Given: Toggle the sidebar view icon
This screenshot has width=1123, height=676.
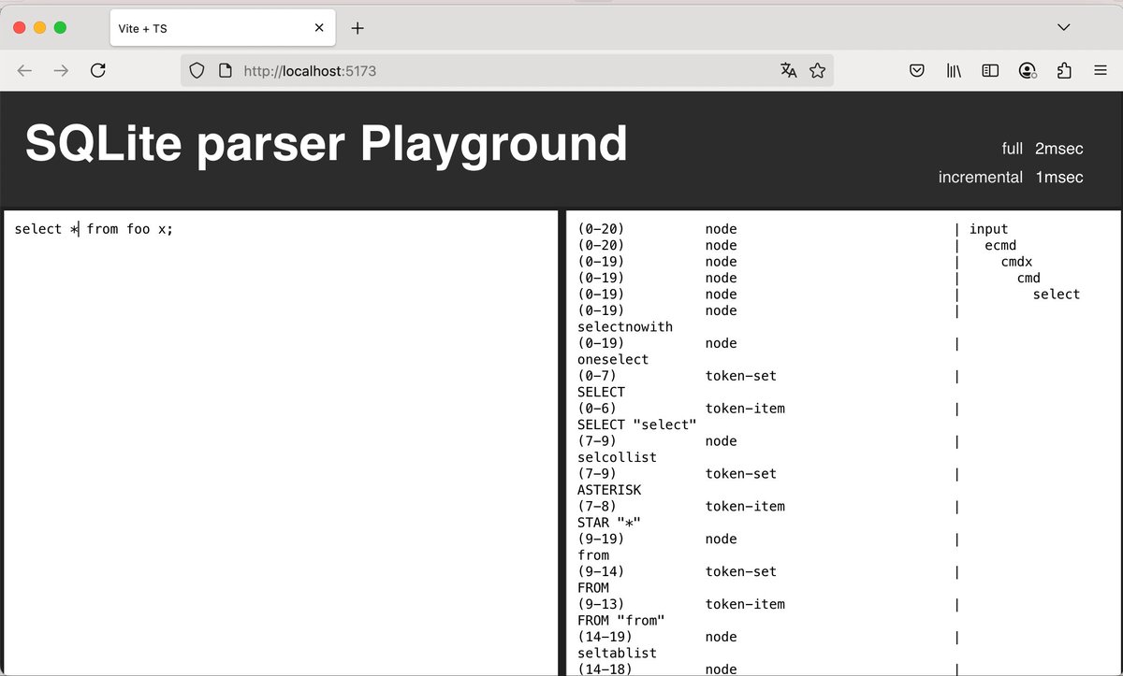Looking at the screenshot, I should [990, 70].
